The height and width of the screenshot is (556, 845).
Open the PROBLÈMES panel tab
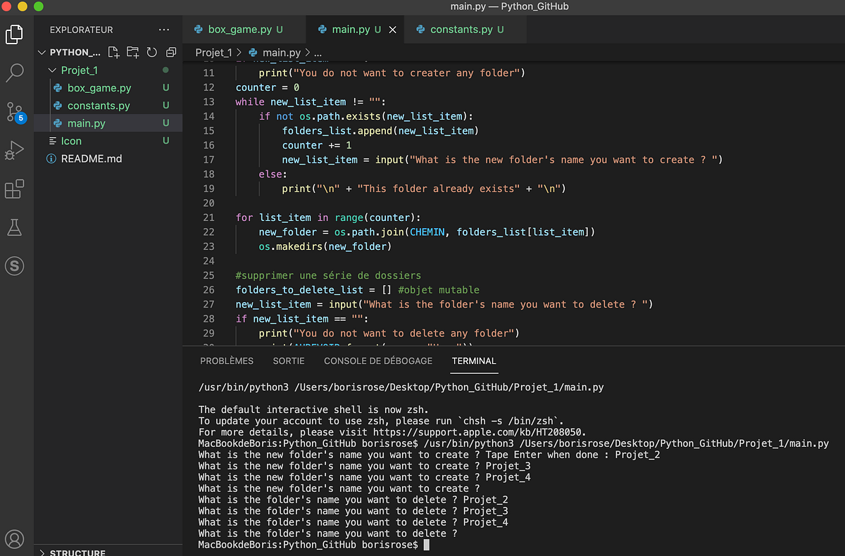227,360
